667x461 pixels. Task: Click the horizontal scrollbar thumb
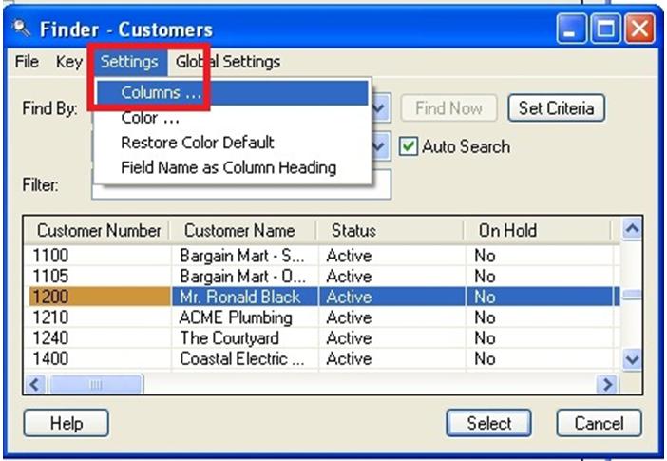click(96, 385)
